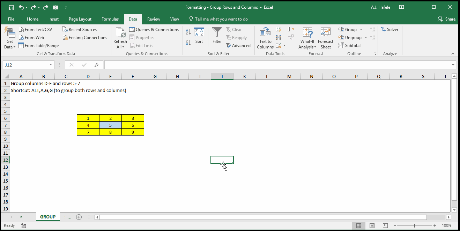Screen dimensions: 460x231
Task: Click the Insert Function fx icon
Action: point(97,65)
